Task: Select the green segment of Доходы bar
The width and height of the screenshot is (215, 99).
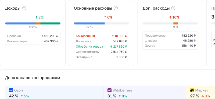Action: (x=51, y=23)
